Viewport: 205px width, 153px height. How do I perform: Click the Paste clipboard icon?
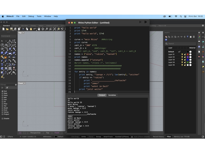pos(31,29)
